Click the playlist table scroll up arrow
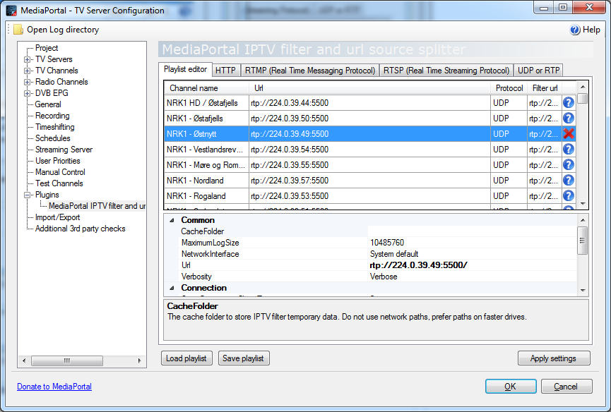Screen dimensions: 611x412 pyautogui.click(x=583, y=87)
